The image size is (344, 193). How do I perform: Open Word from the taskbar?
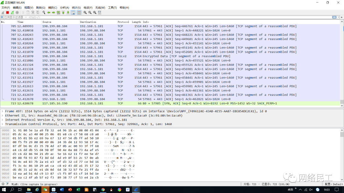pos(62,190)
